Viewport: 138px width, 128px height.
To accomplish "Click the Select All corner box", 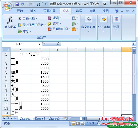I will coord(6,50).
